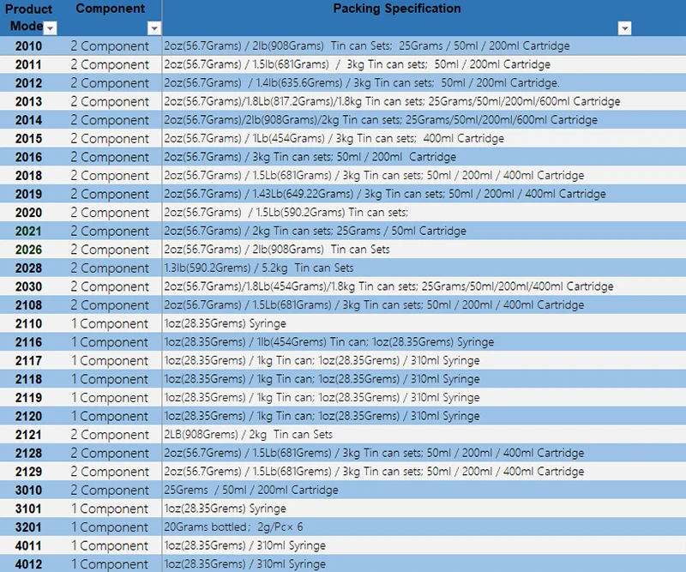Click product mode cell 3010
The image size is (686, 572).
point(29,490)
